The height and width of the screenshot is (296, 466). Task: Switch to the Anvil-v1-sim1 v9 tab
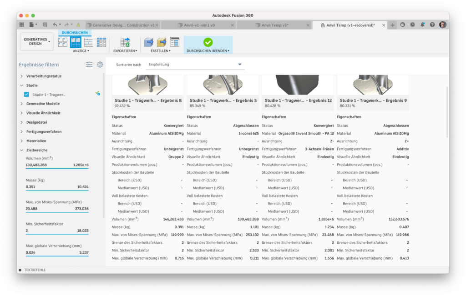point(199,25)
